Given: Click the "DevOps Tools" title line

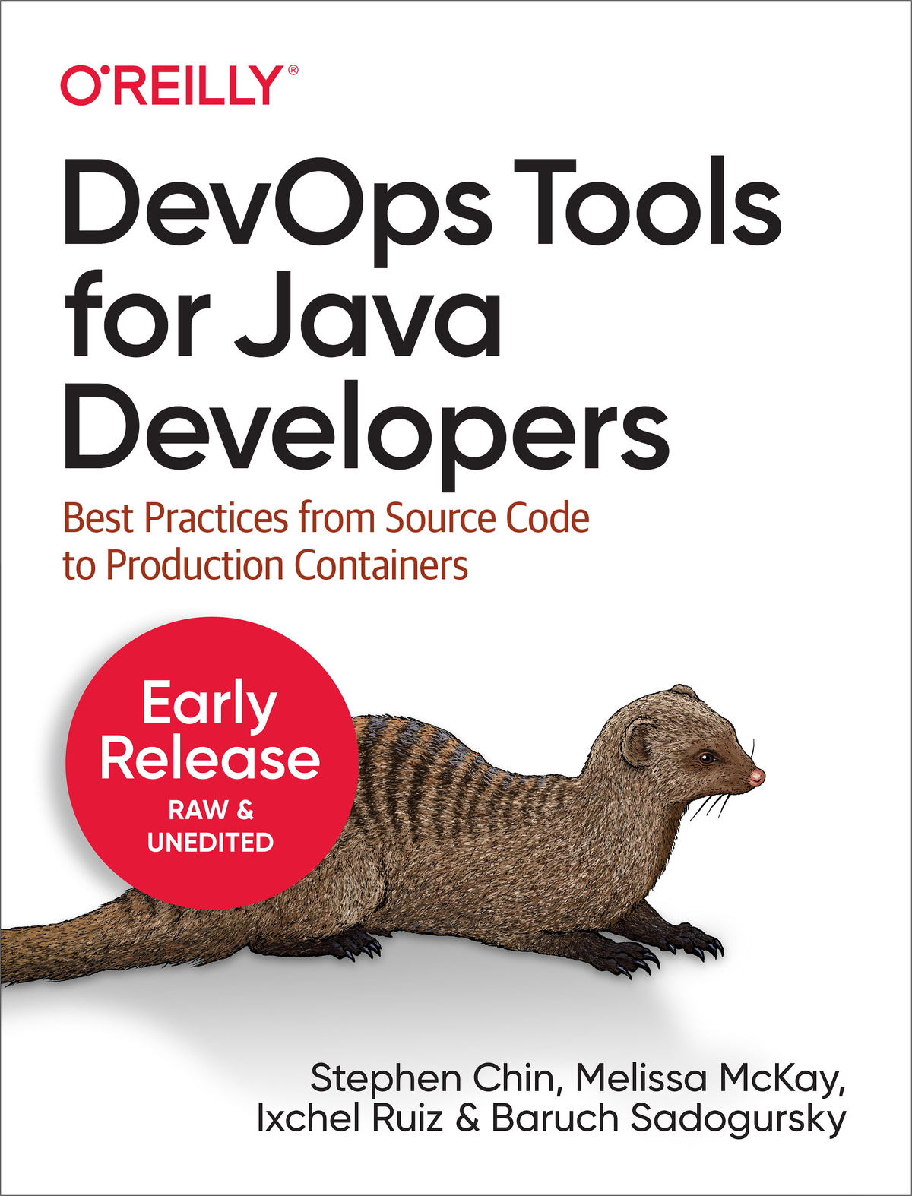Looking at the screenshot, I should pyautogui.click(x=422, y=205).
